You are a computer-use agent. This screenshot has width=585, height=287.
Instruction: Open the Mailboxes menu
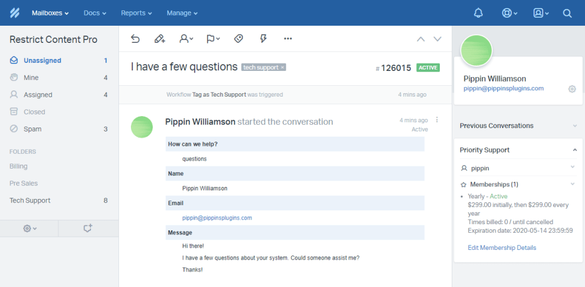50,13
